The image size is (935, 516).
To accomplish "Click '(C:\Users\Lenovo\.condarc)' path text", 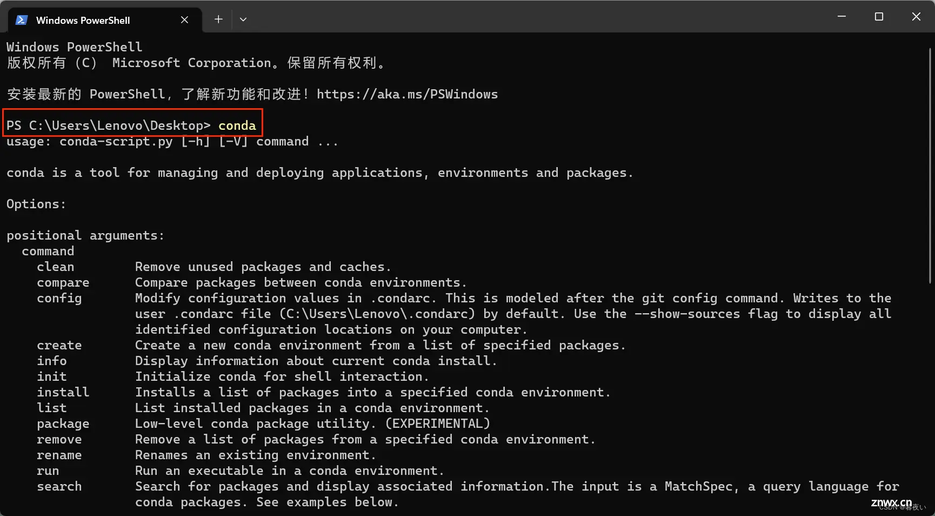I will [x=377, y=314].
